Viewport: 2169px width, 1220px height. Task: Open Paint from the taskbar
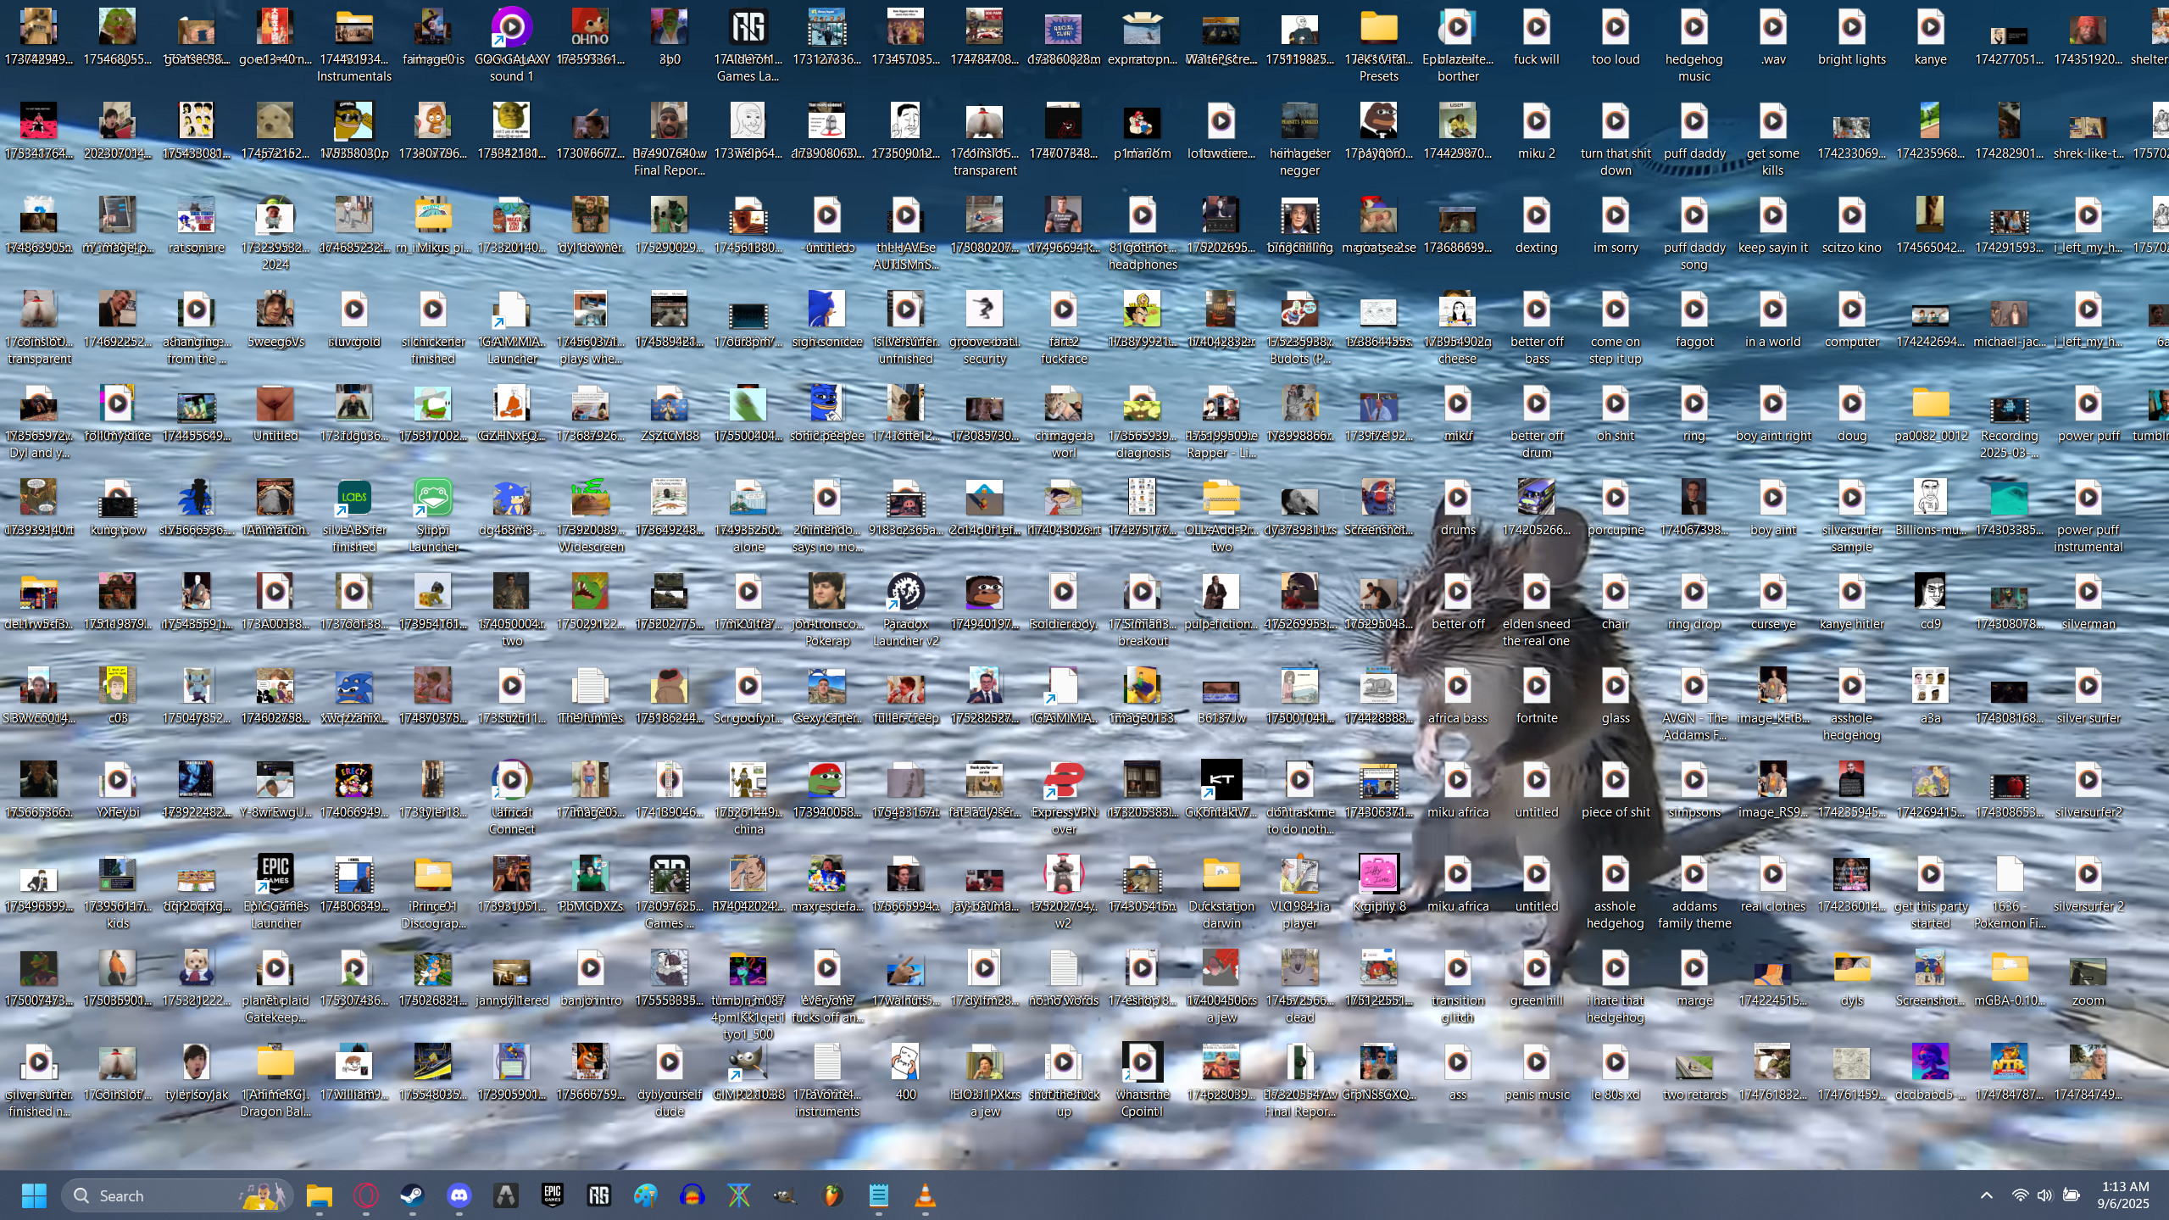[646, 1195]
